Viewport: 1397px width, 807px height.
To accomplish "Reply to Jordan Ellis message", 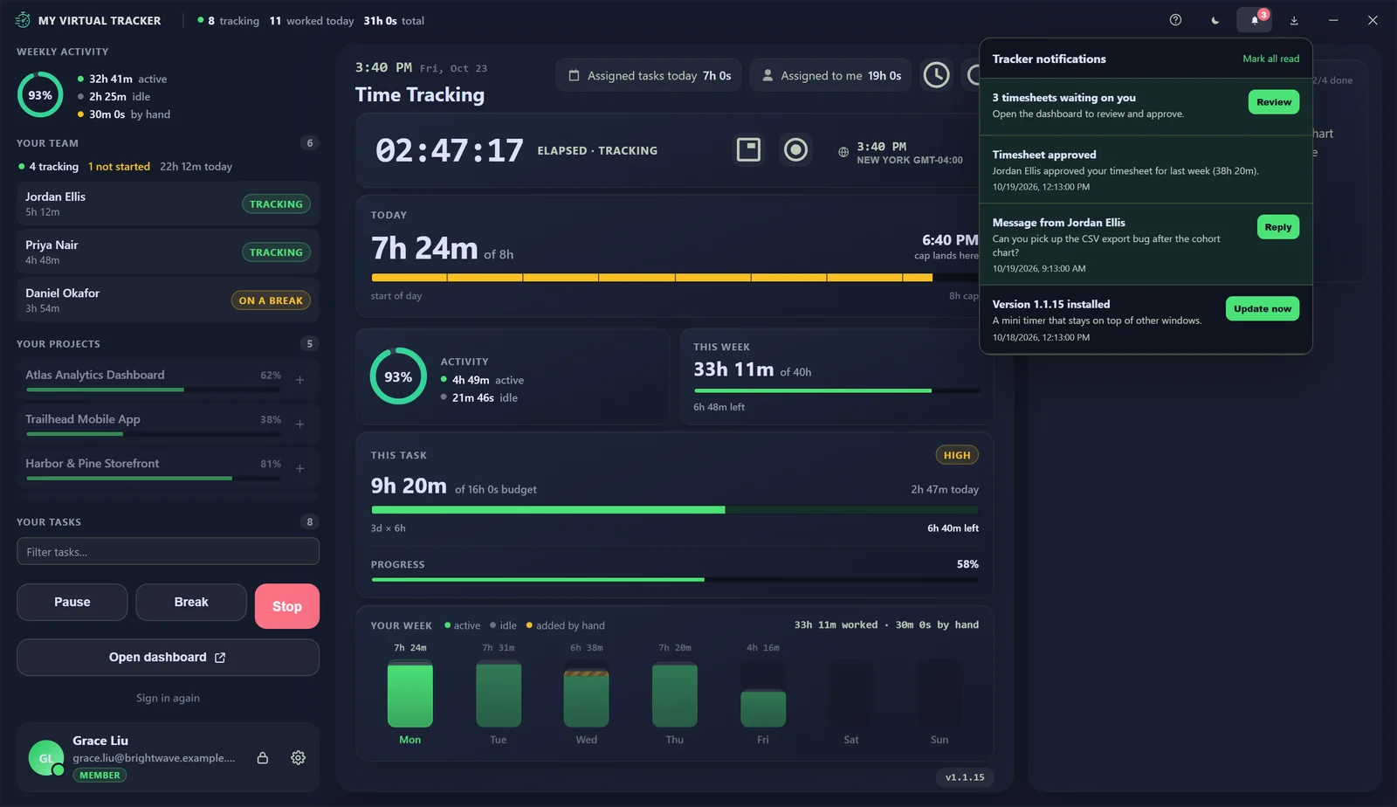I will pos(1278,227).
